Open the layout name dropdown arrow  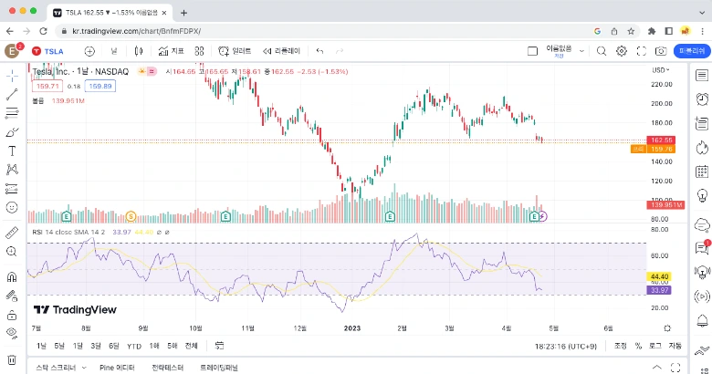tap(581, 51)
